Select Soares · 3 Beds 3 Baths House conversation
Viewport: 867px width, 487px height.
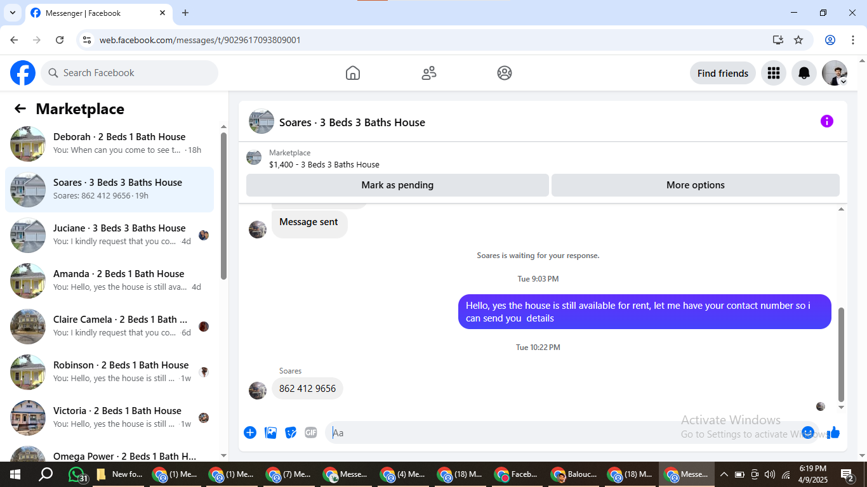(109, 190)
